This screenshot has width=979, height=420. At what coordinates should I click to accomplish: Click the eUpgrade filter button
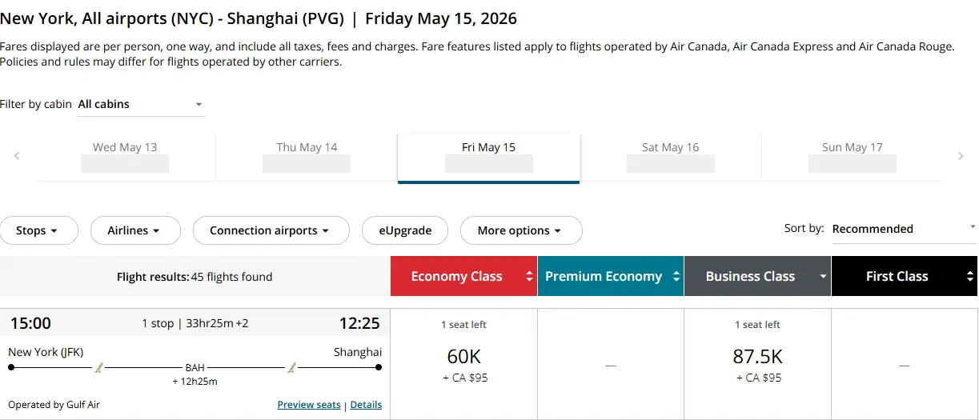405,230
